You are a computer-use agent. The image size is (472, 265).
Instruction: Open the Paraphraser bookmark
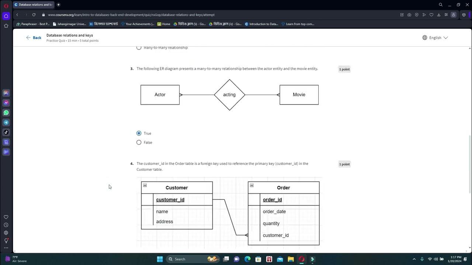pos(33,24)
